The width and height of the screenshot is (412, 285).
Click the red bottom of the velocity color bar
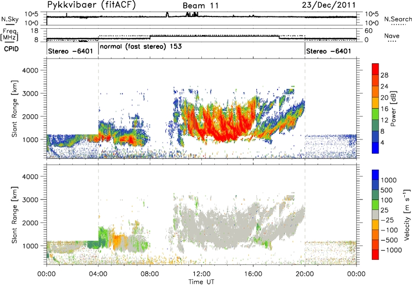pyautogui.click(x=375, y=256)
